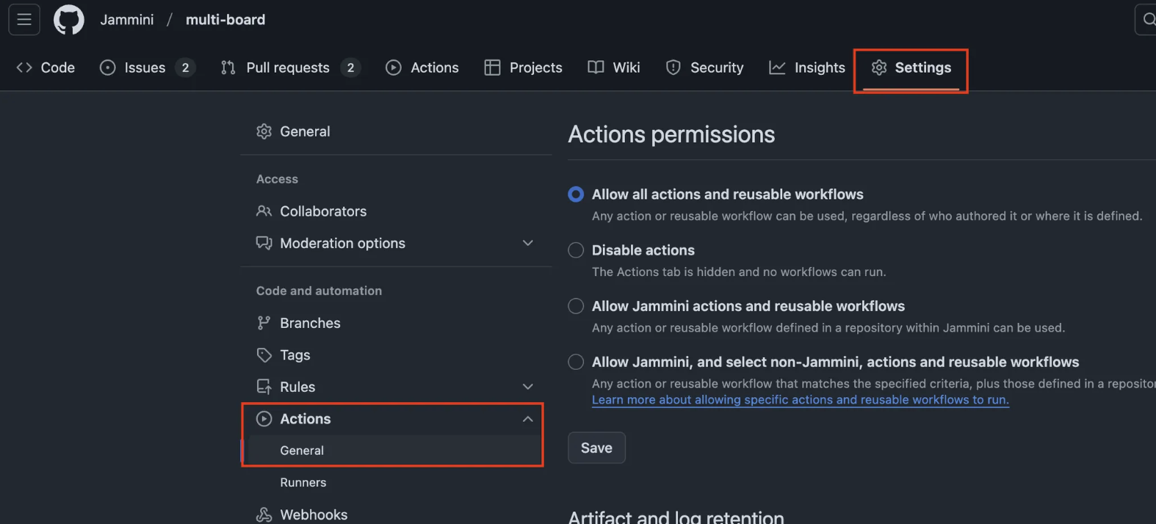The image size is (1156, 524).
Task: Select Allow all actions and reusable workflows
Action: click(576, 194)
